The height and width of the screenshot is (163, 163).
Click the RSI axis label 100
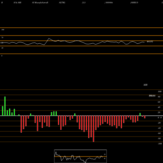(3, 30)
